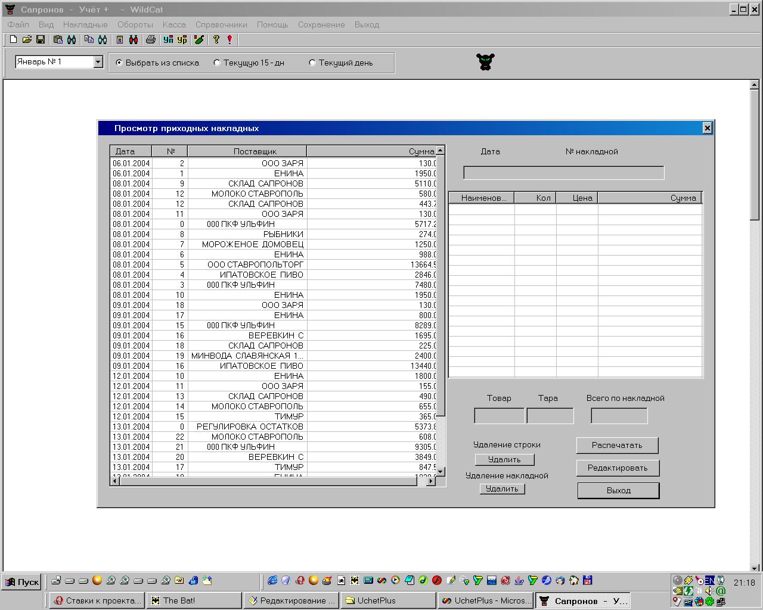Screen dimensions: 763x610
Task: Click the 'Поставщик' column header
Action: [x=247, y=151]
